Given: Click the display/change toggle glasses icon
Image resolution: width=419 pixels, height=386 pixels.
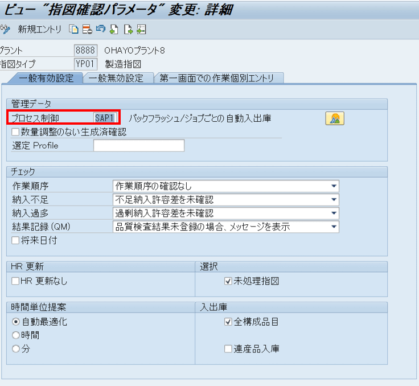Looking at the screenshot, I should 6,28.
